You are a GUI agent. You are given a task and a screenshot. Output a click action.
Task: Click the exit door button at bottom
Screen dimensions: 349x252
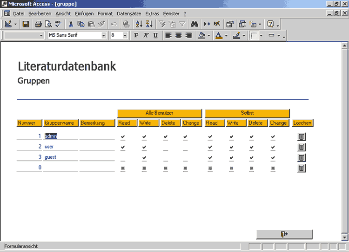pyautogui.click(x=284, y=234)
